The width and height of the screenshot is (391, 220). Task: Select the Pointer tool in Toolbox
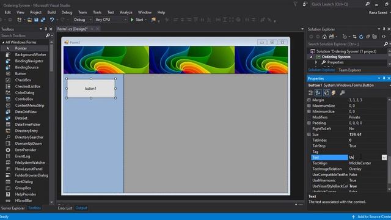pos(21,48)
